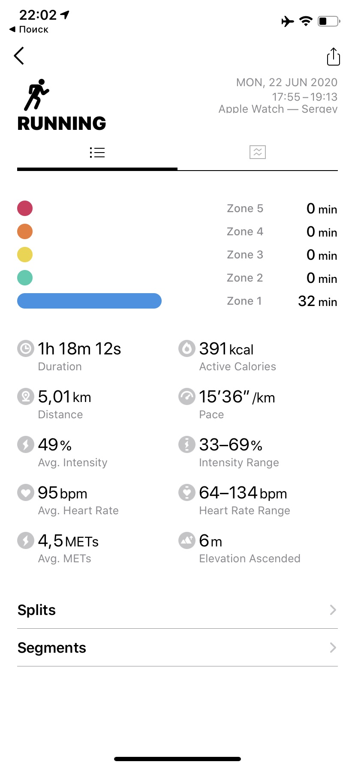This screenshot has height=768, width=355.
Task: Tap the back chevron arrow
Action: pyautogui.click(x=19, y=56)
